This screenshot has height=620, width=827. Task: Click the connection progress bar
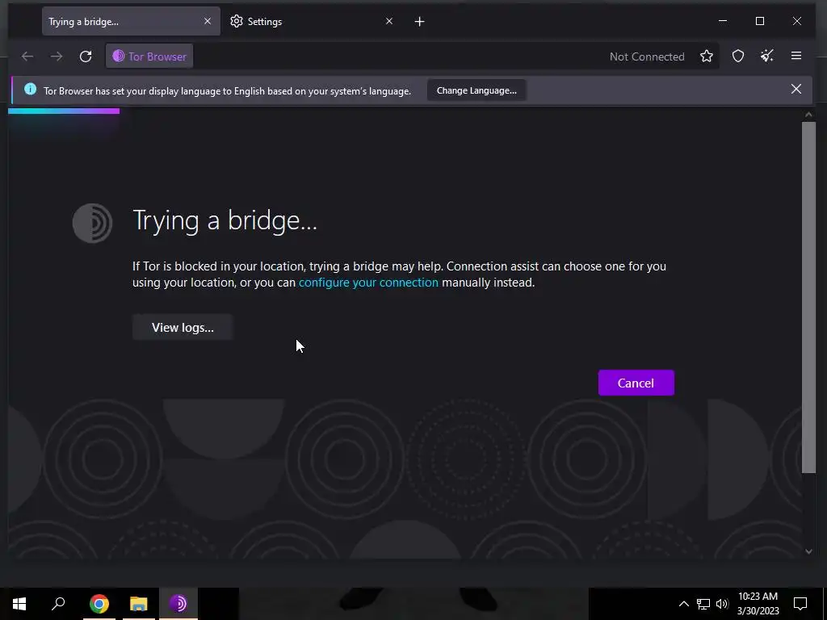click(x=64, y=111)
